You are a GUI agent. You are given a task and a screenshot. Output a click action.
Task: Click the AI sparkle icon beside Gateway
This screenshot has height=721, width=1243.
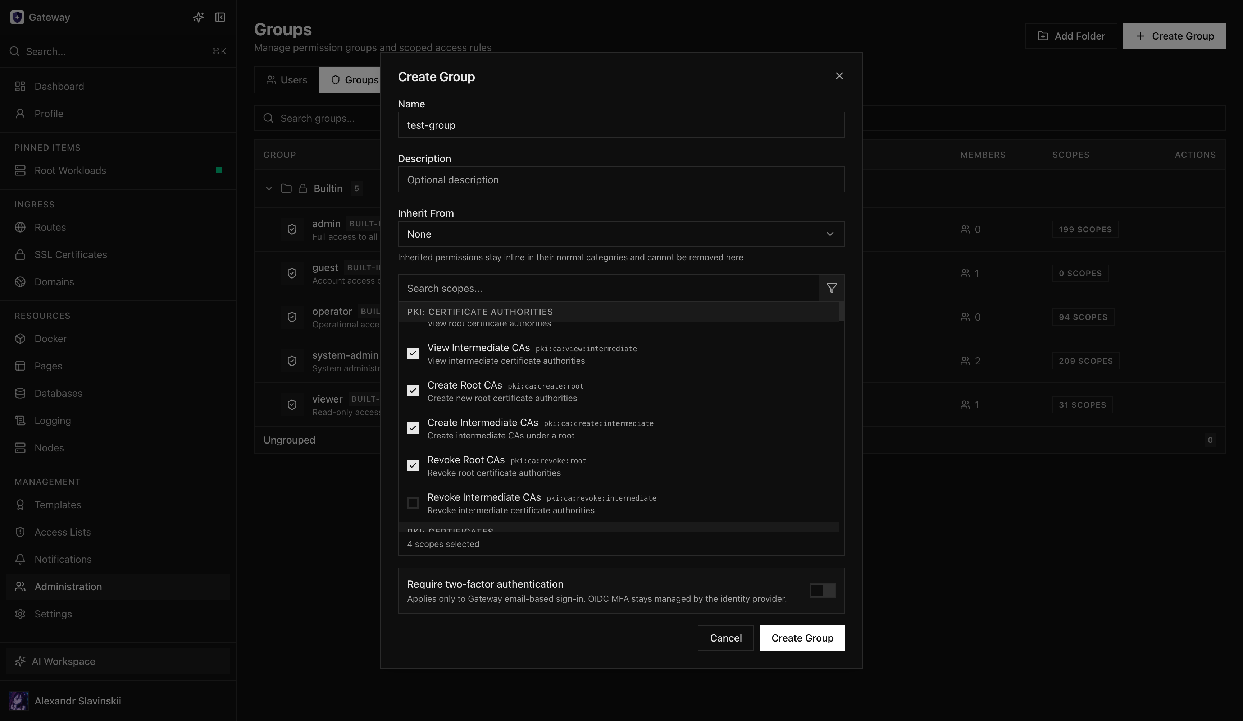click(x=198, y=17)
